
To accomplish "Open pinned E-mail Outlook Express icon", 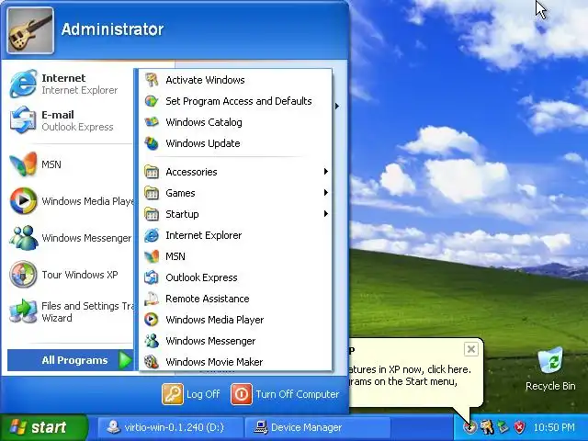I will 23,120.
